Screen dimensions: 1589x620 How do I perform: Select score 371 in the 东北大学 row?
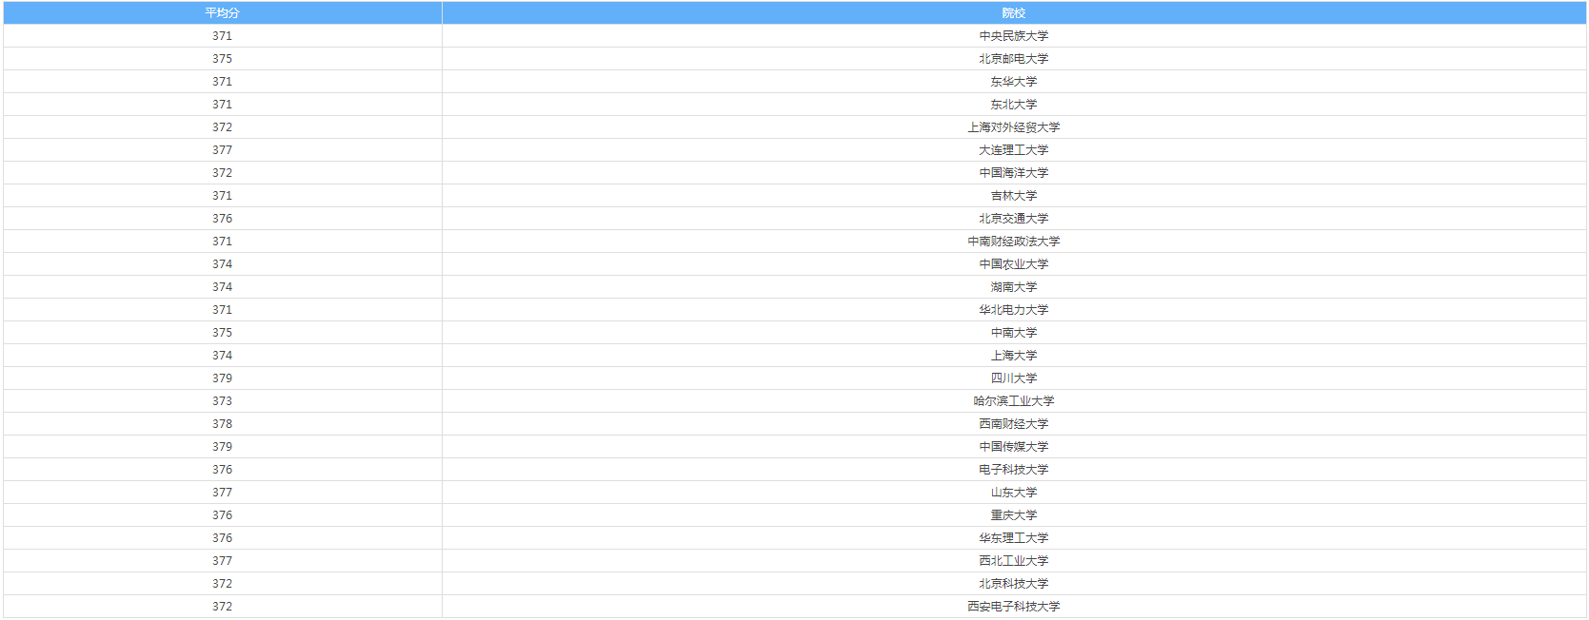tap(223, 105)
